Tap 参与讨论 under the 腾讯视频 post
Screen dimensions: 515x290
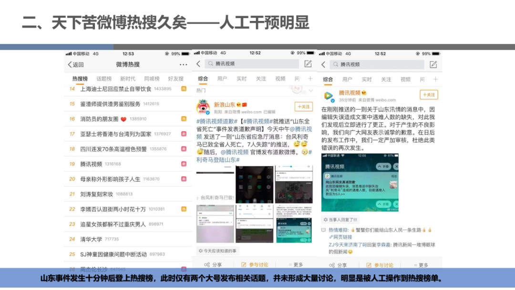pyautogui.click(x=380, y=265)
